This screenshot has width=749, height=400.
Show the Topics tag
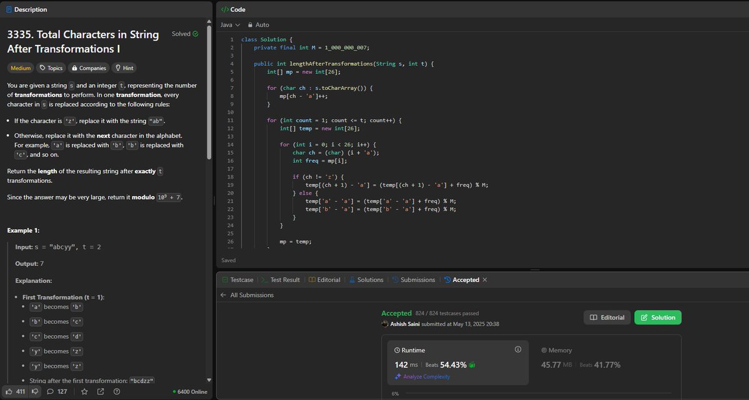pyautogui.click(x=51, y=68)
